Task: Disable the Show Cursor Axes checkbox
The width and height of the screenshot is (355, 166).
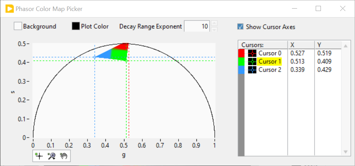Action: pyautogui.click(x=240, y=27)
